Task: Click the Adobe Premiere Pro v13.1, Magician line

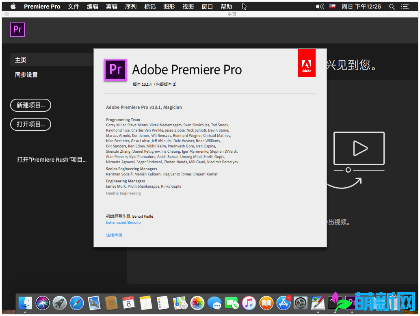Action: (144, 107)
